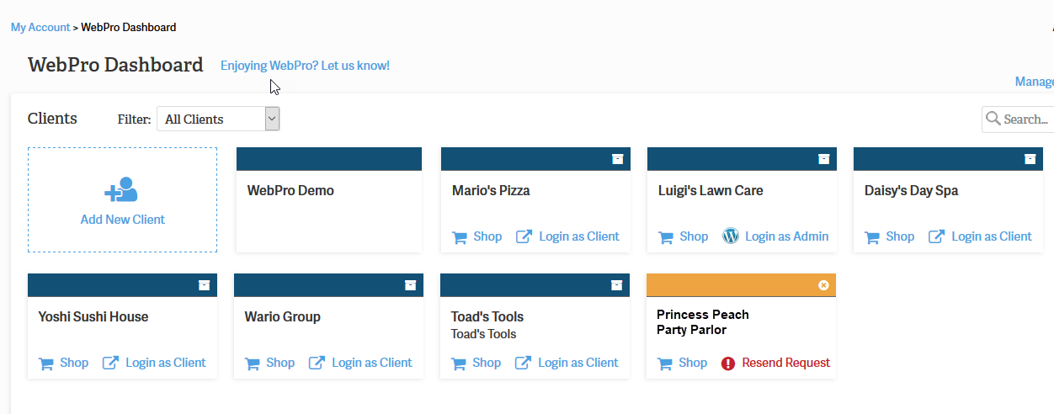The width and height of the screenshot is (1054, 414).
Task: Click the red alert icon on Princess Peach
Action: pyautogui.click(x=728, y=364)
